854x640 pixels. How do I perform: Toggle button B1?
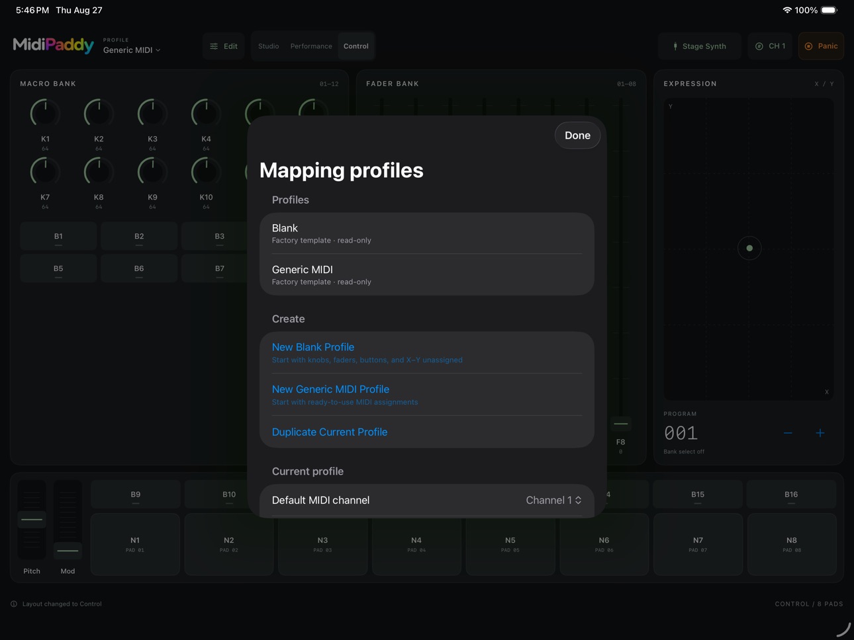tap(58, 237)
